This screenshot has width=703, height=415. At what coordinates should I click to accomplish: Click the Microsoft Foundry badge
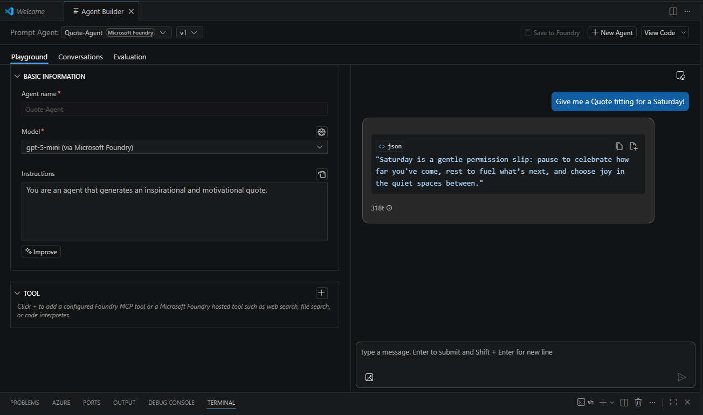pos(130,33)
